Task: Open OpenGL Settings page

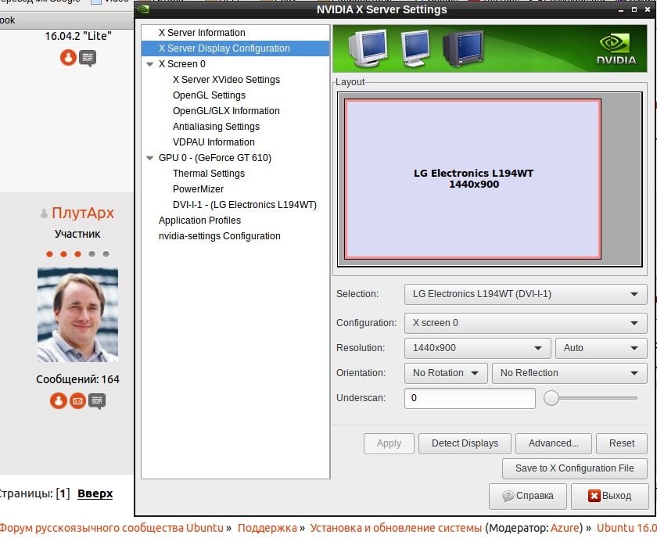Action: click(209, 95)
